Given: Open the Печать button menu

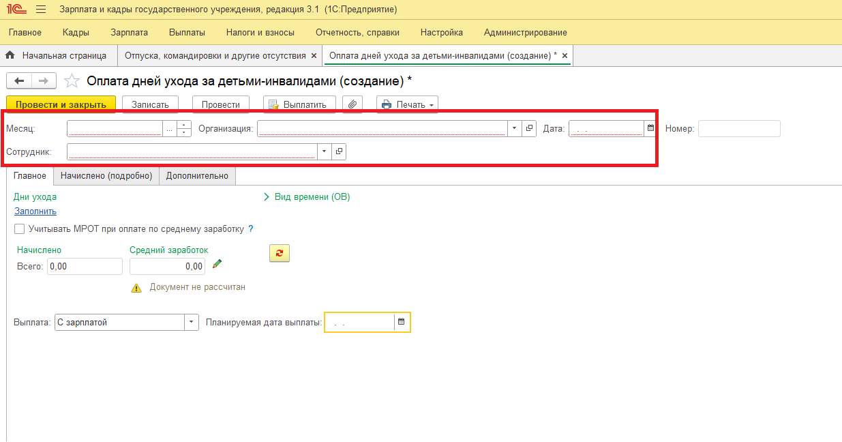Looking at the screenshot, I should coord(407,104).
